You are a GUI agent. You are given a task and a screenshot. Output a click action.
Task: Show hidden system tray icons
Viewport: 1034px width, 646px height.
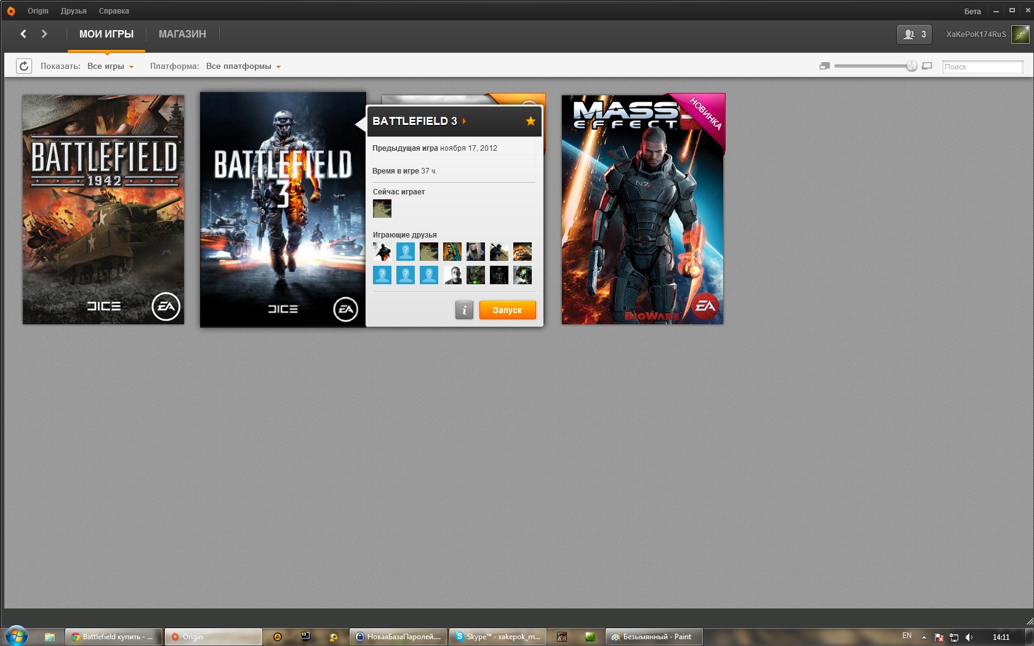pyautogui.click(x=924, y=637)
